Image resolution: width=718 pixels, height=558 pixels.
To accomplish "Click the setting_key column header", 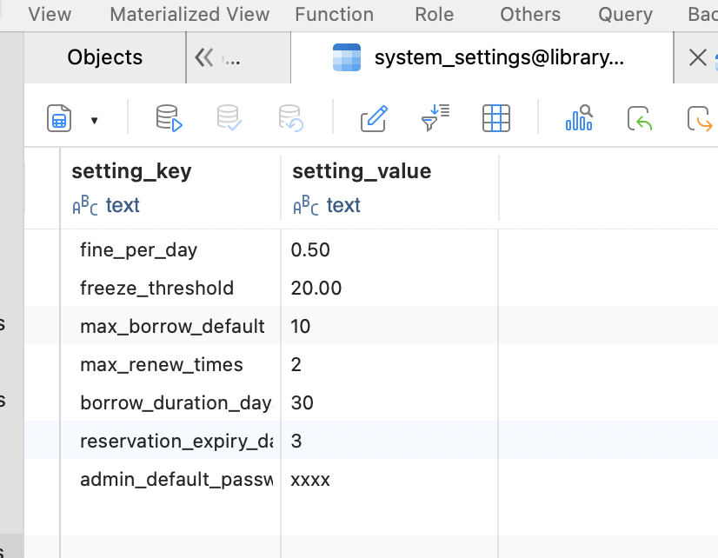I will (131, 171).
